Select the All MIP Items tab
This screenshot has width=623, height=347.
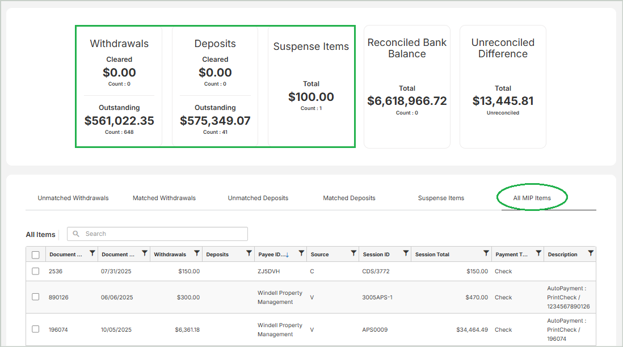[x=532, y=198]
